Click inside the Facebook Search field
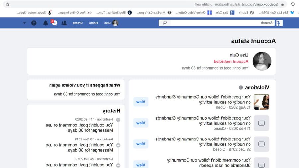The image size is (299, 168). pyautogui.click(x=222, y=23)
